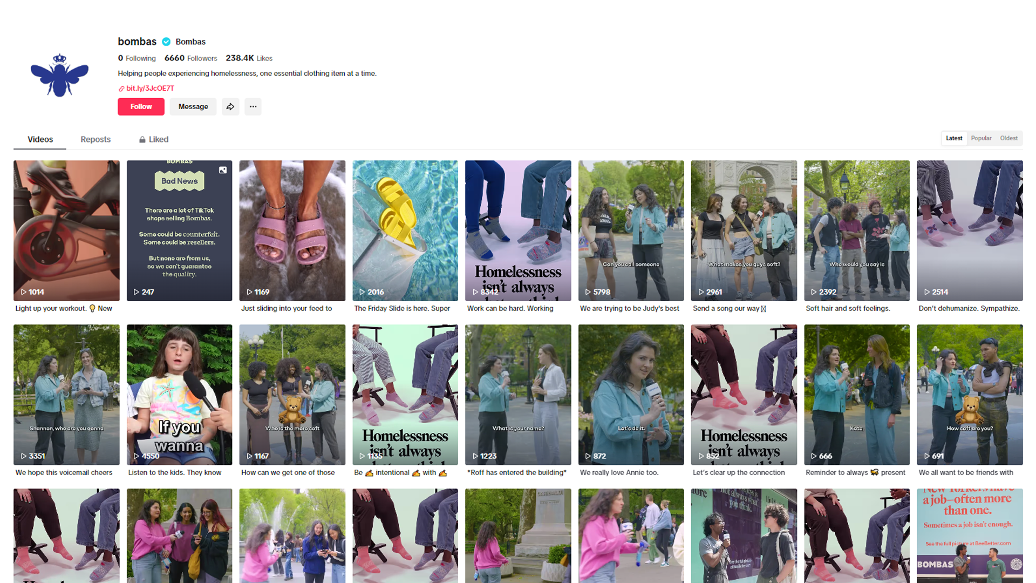The height and width of the screenshot is (583, 1036).
Task: Open the 'Kate,' reminder video with 666 views
Action: tap(857, 395)
